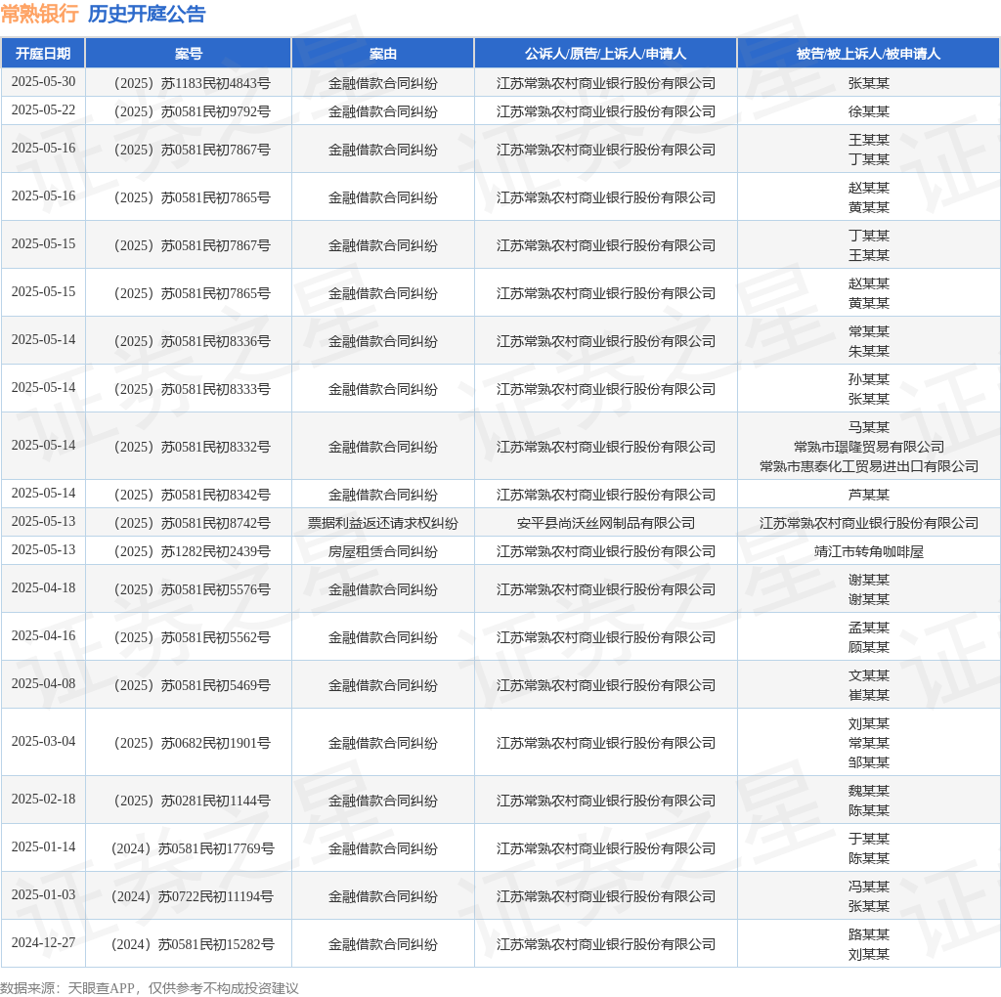The width and height of the screenshot is (1001, 997).
Task: Click the 案号 column header
Action: (189, 54)
